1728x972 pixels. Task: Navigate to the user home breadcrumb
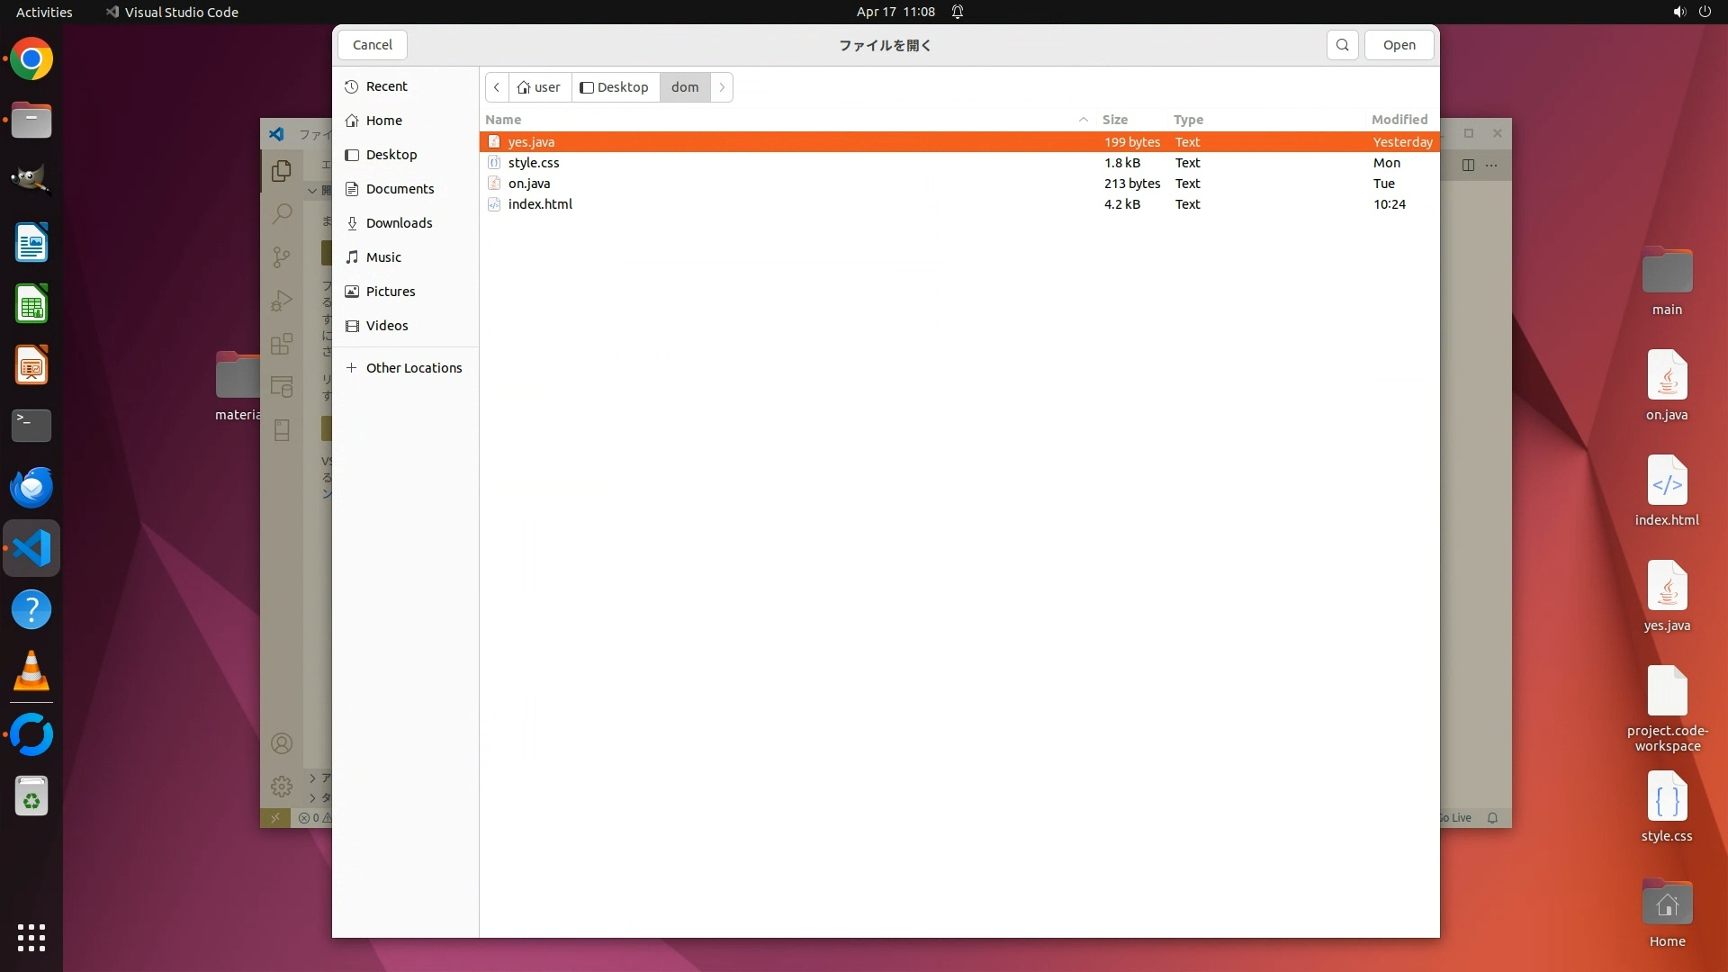540,87
